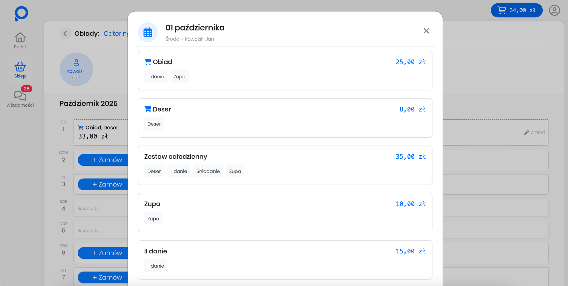568x286 pixels.
Task: Go to Pulpit home icon
Action: pyautogui.click(x=20, y=41)
